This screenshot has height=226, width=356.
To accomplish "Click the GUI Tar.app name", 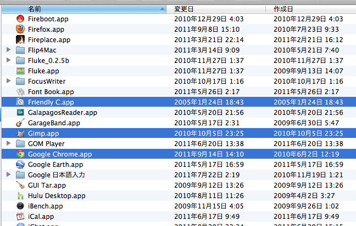I will pyautogui.click(x=47, y=186).
